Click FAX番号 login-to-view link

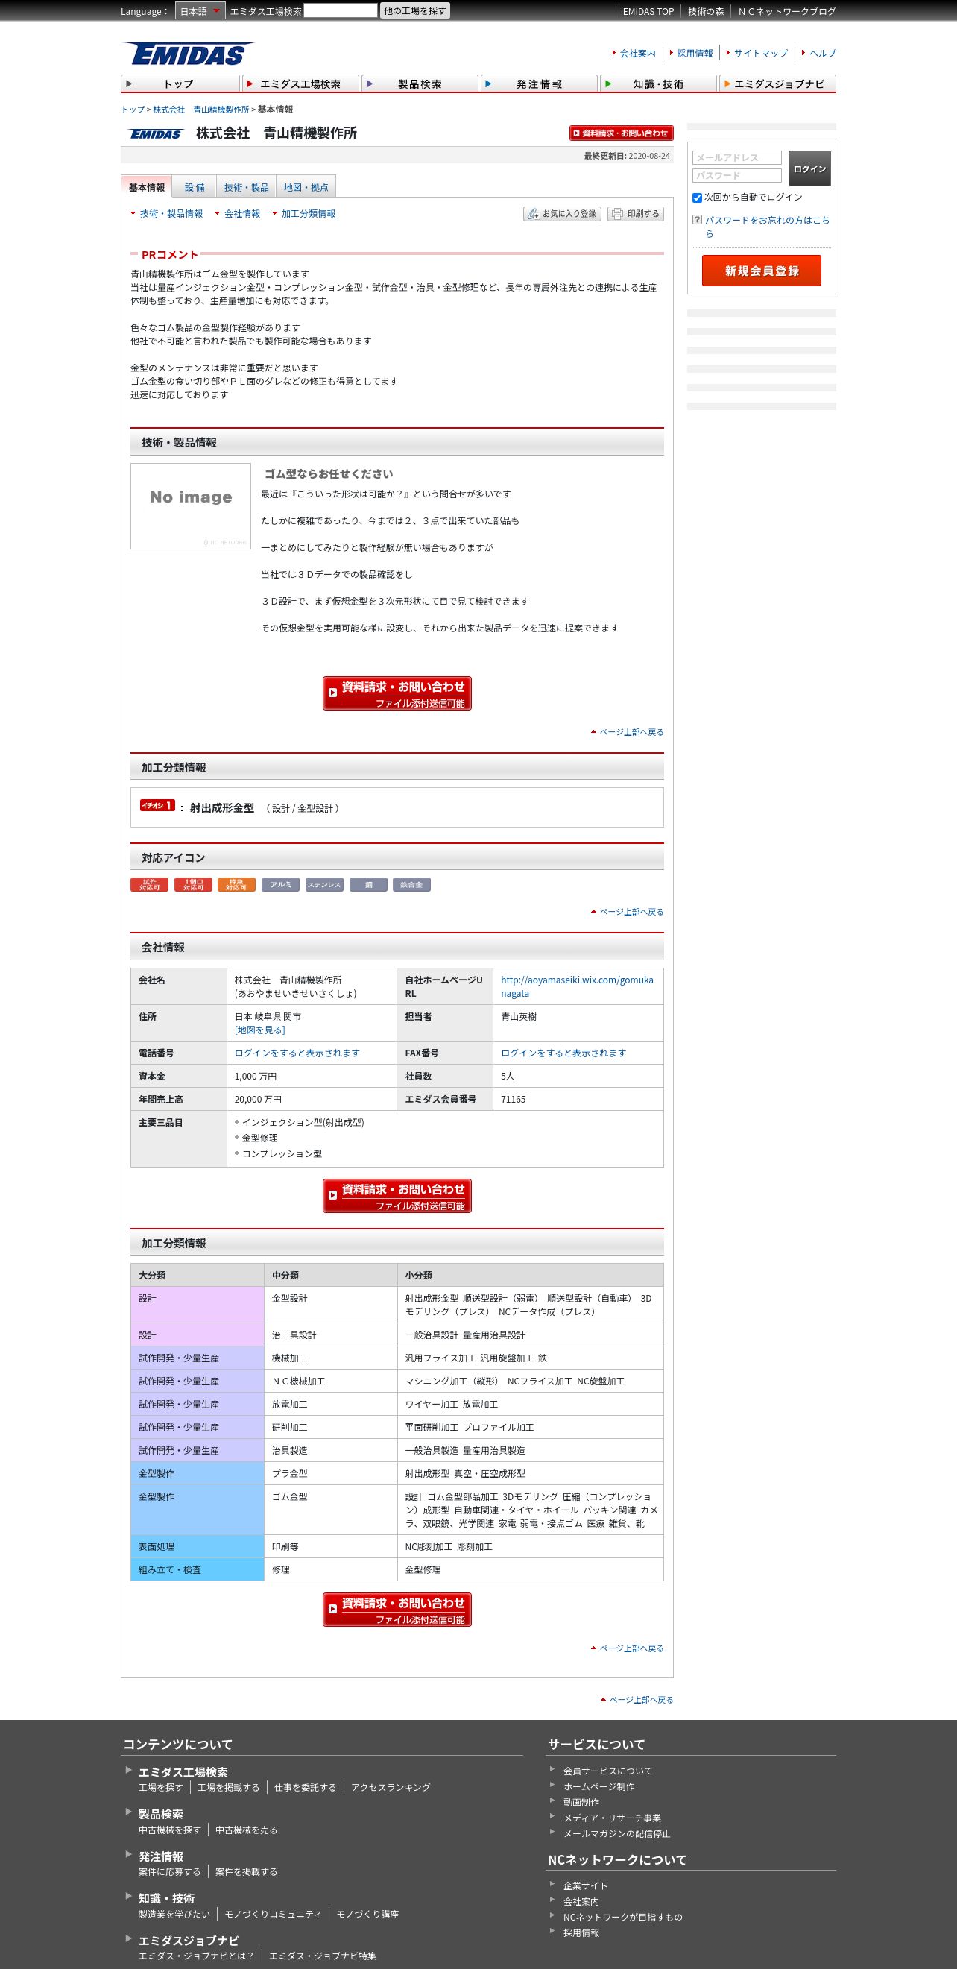(x=563, y=1053)
